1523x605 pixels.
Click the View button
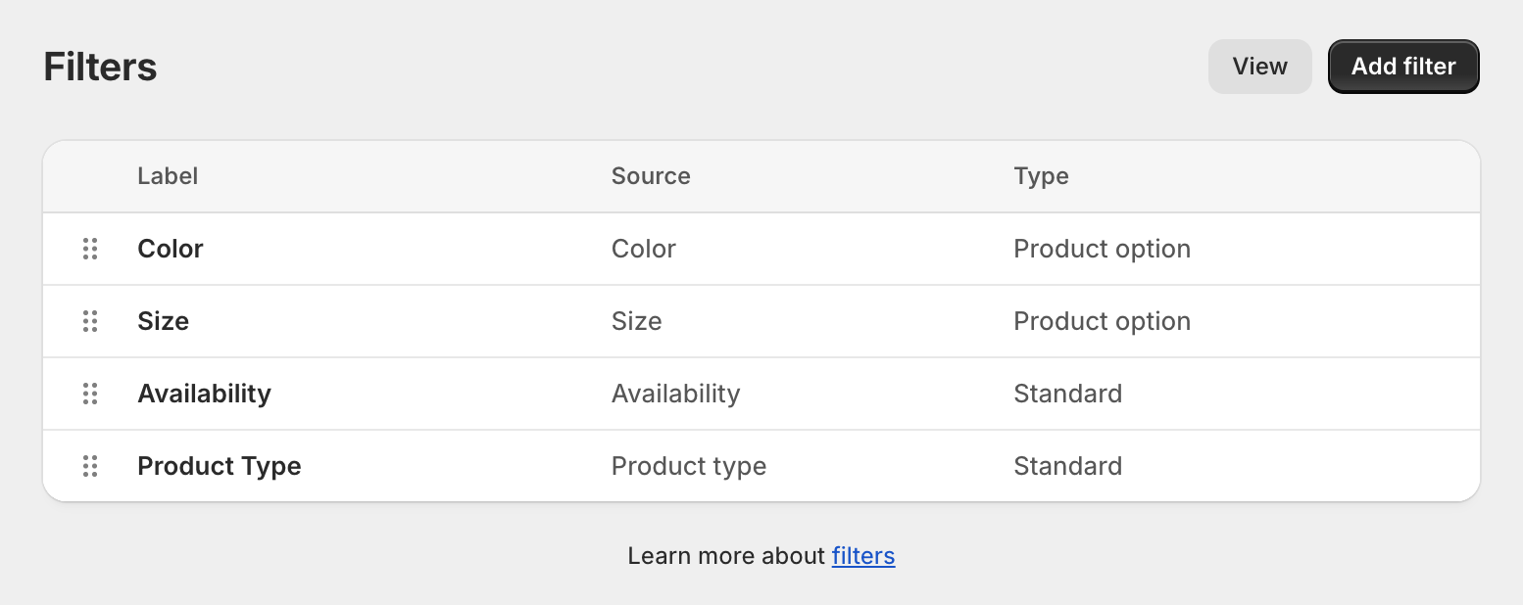[x=1259, y=67]
